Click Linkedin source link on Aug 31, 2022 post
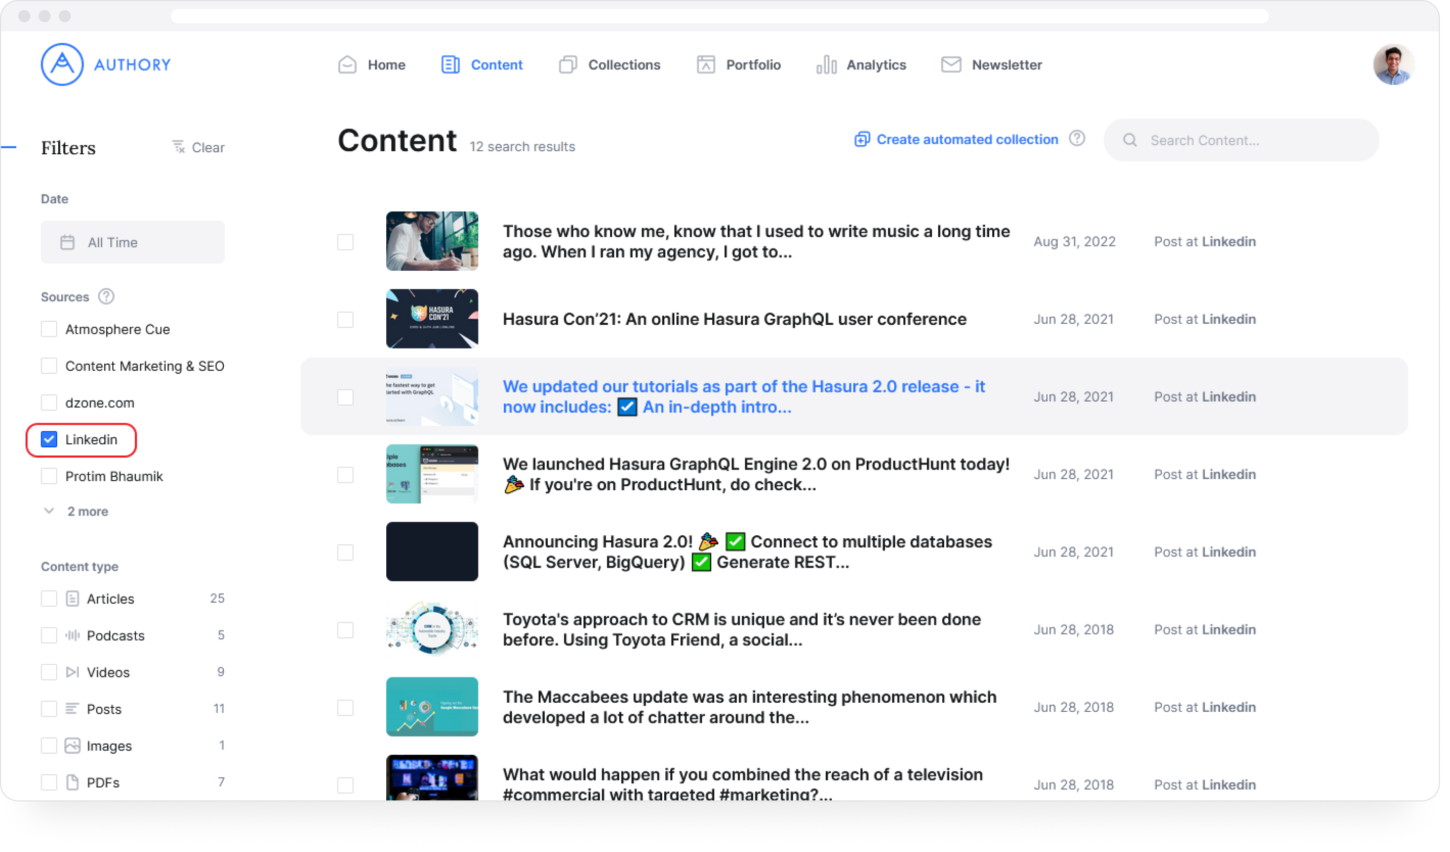 (1228, 242)
